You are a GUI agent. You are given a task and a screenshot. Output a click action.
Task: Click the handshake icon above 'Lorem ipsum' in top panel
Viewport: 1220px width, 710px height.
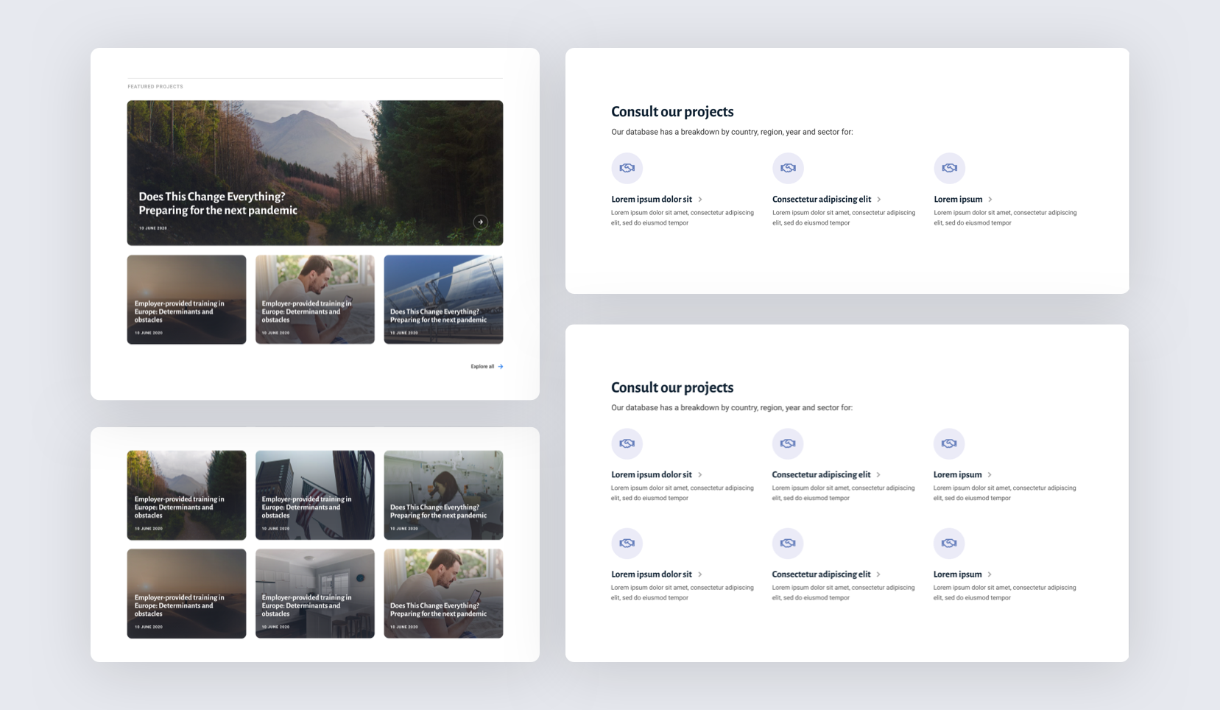point(950,168)
